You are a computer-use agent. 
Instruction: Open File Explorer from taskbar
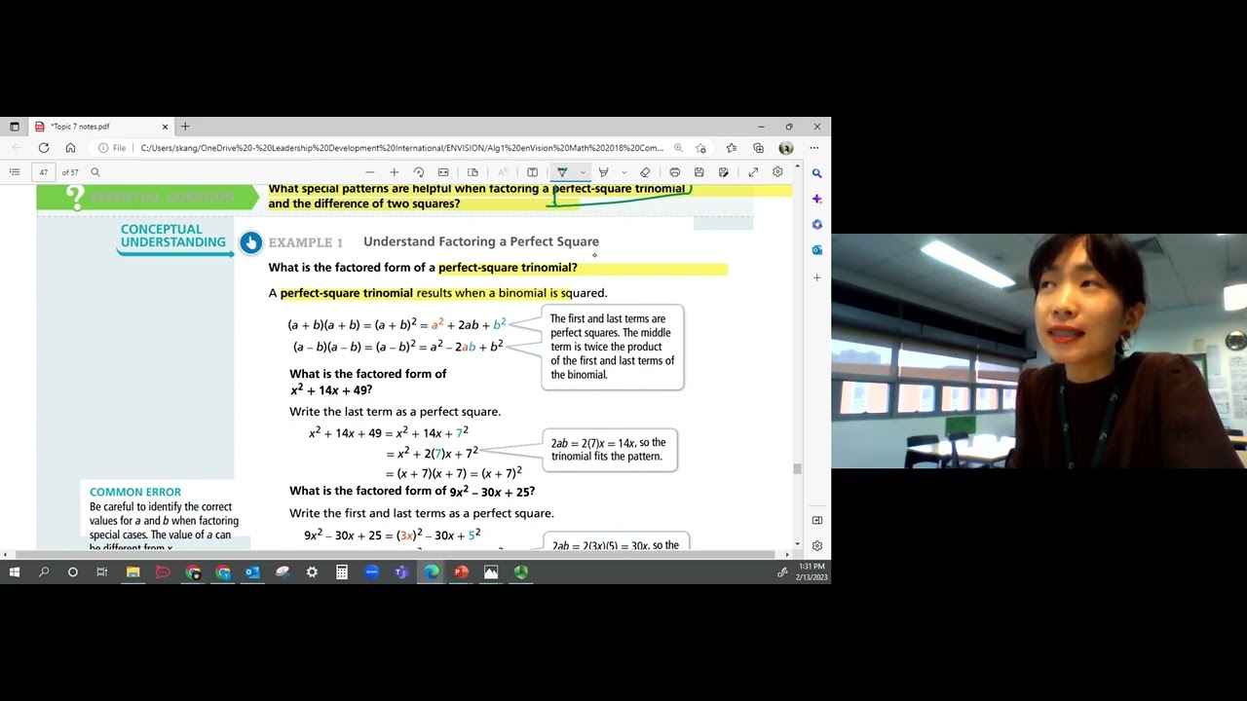(x=132, y=572)
